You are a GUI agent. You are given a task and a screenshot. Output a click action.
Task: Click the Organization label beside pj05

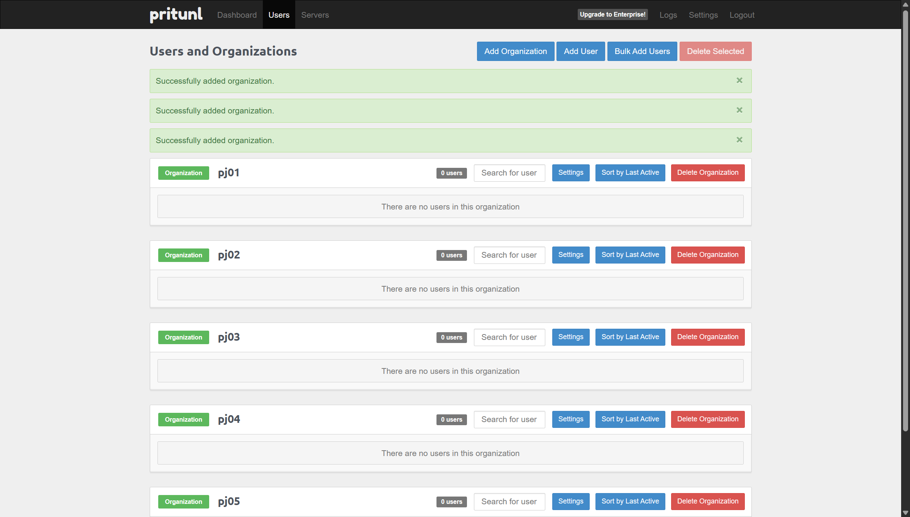[183, 502]
